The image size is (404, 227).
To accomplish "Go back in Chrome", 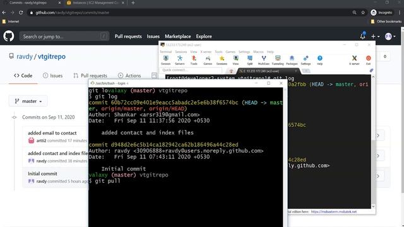I will tap(4, 13).
